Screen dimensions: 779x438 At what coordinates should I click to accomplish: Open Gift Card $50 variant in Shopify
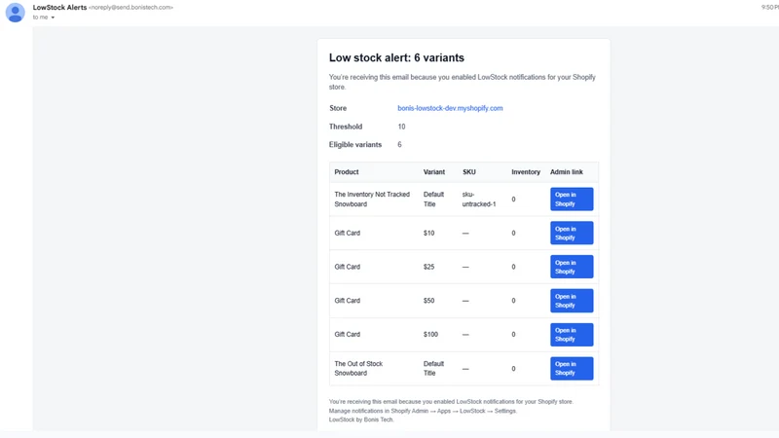point(572,301)
